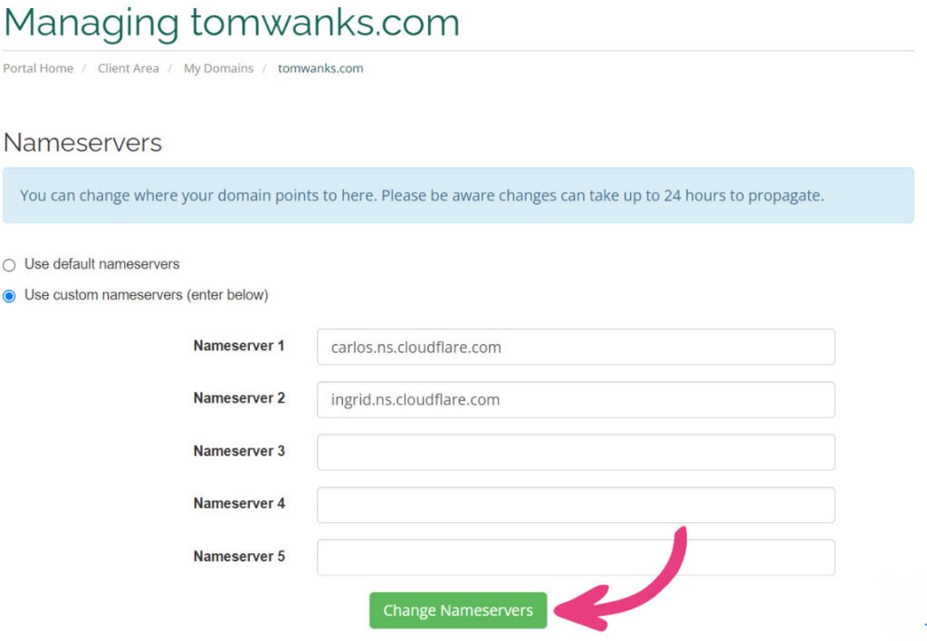This screenshot has height=641, width=927.
Task: Click inside the Nameserver 2 input field
Action: [x=575, y=399]
